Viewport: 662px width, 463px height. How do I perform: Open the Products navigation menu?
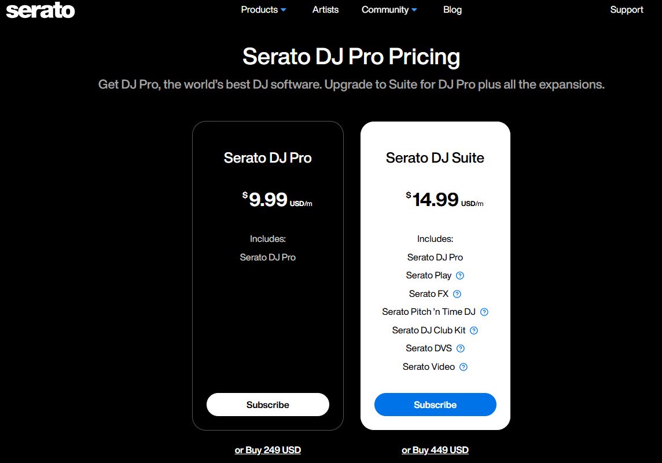pyautogui.click(x=259, y=10)
